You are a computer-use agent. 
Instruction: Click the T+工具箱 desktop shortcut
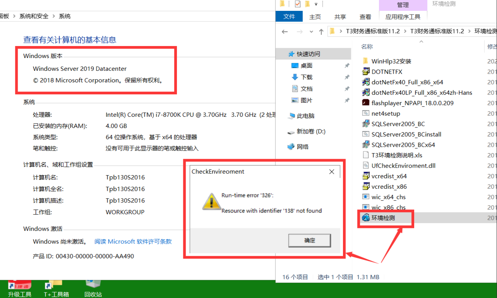tap(56, 288)
